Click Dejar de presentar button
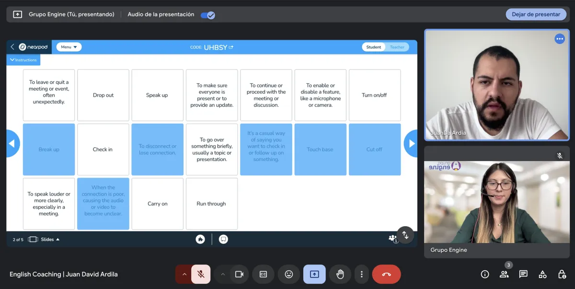This screenshot has width=575, height=289. 536,14
